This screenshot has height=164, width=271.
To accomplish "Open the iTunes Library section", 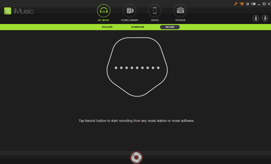I will (x=129, y=13).
